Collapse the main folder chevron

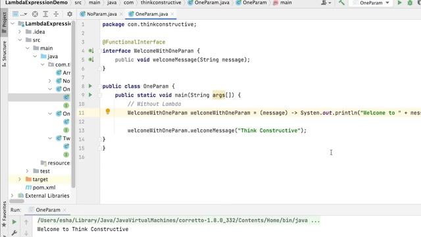point(28,48)
